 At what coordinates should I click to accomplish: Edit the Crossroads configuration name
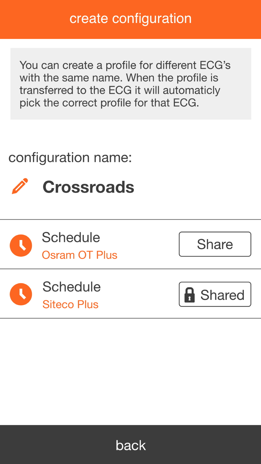[x=88, y=187]
